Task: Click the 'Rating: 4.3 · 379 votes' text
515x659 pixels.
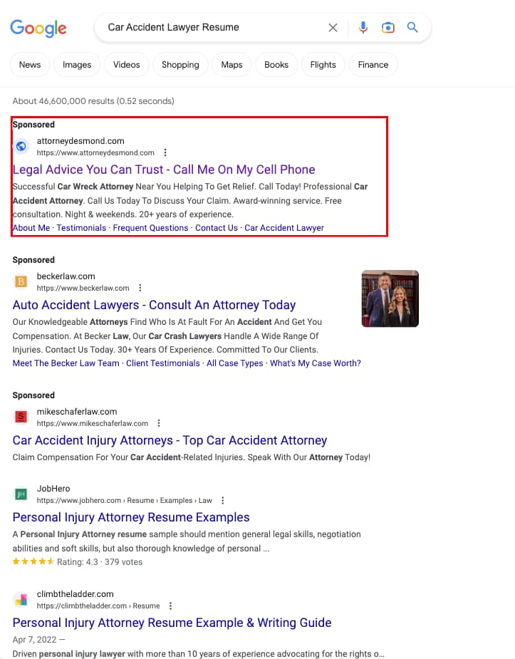Action: coord(100,562)
